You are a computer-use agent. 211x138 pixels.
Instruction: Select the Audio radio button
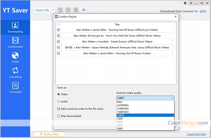tap(59, 101)
